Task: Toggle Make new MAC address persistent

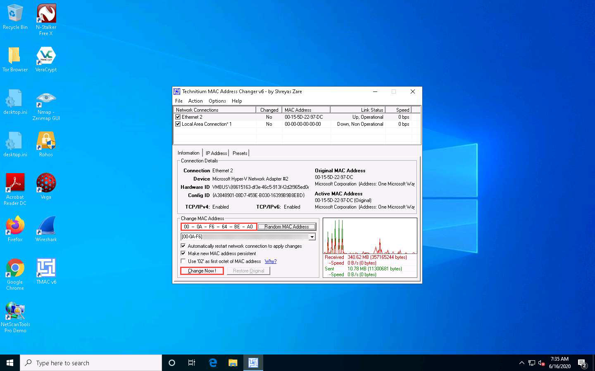Action: point(183,254)
